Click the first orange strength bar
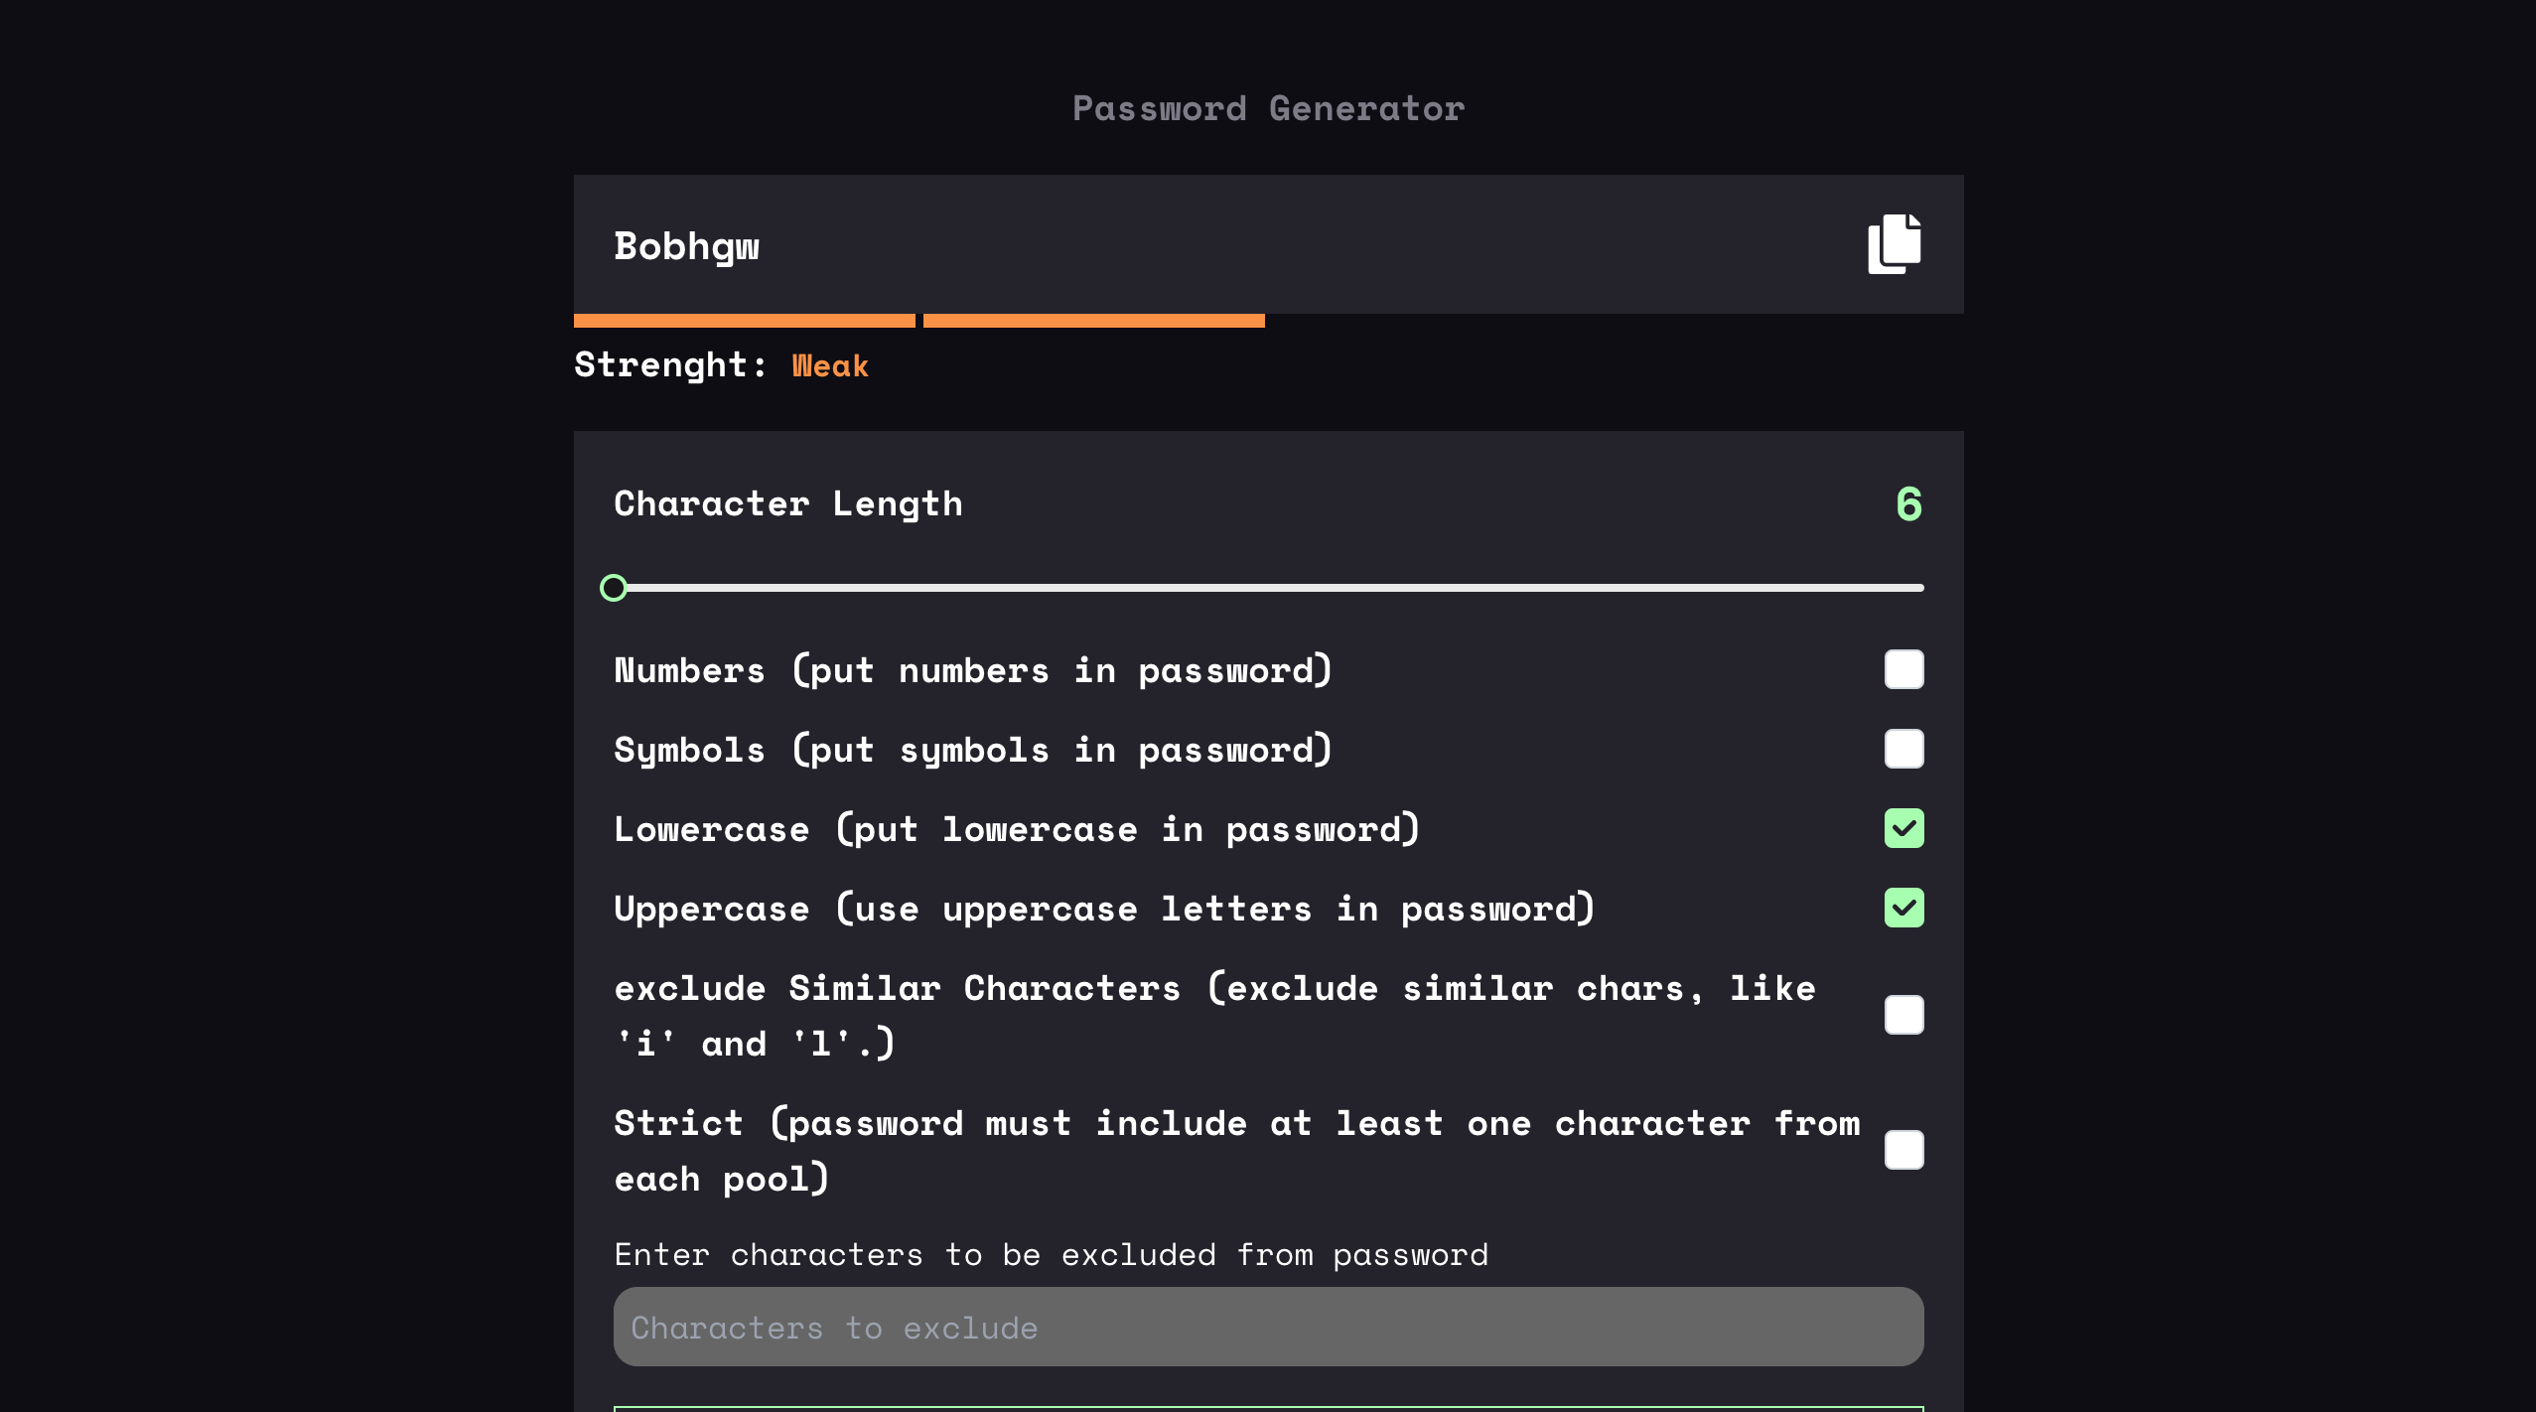Viewport: 2536px width, 1412px height. click(745, 321)
